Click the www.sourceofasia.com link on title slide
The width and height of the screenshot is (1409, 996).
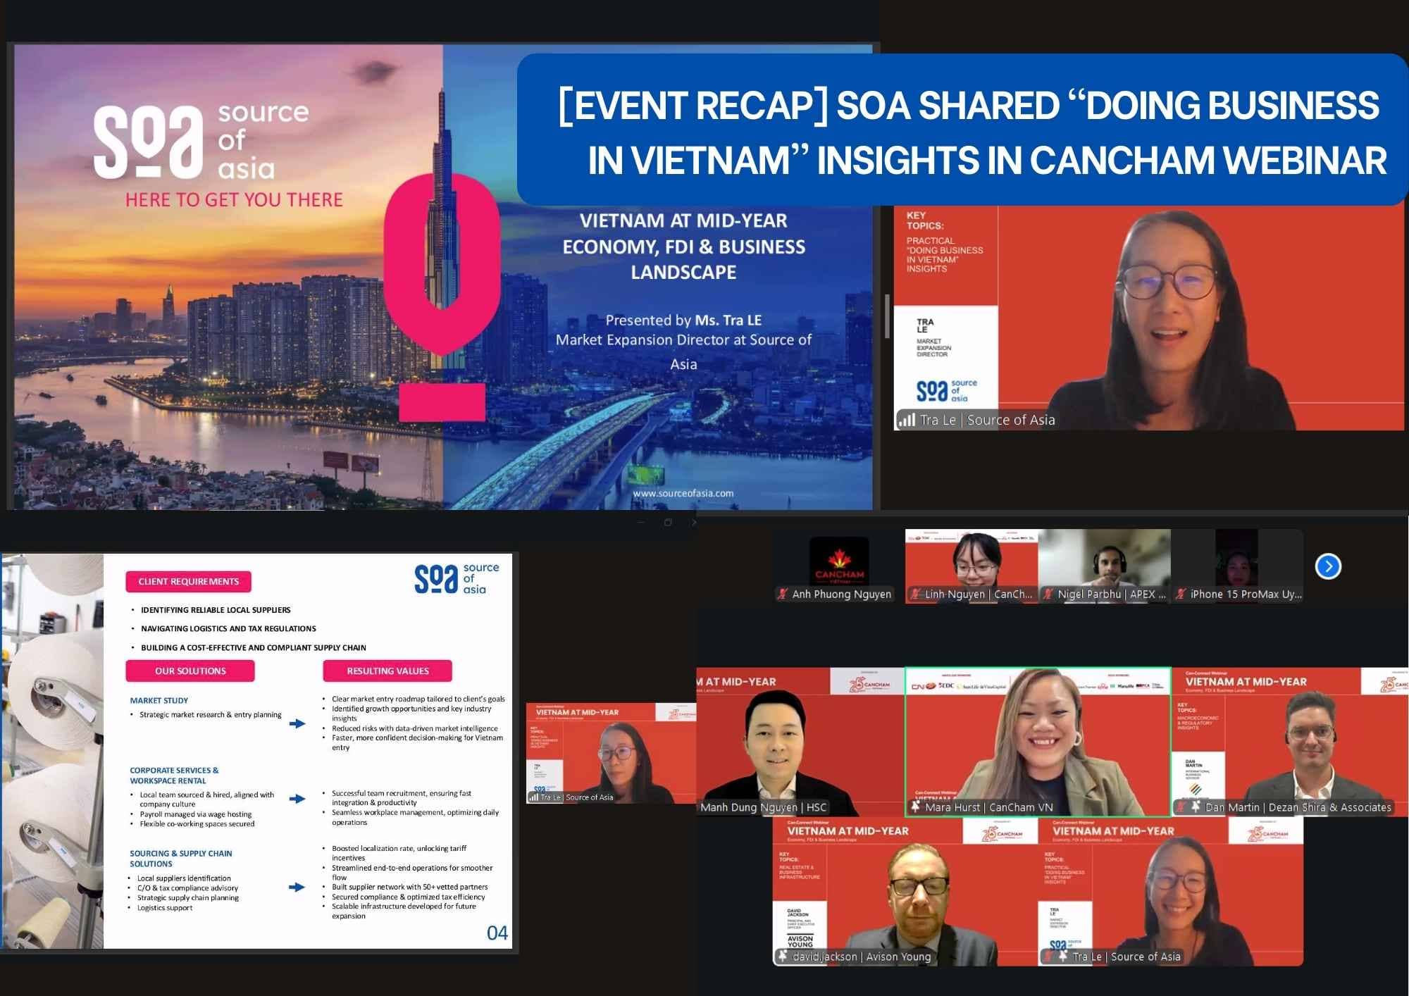click(x=683, y=493)
